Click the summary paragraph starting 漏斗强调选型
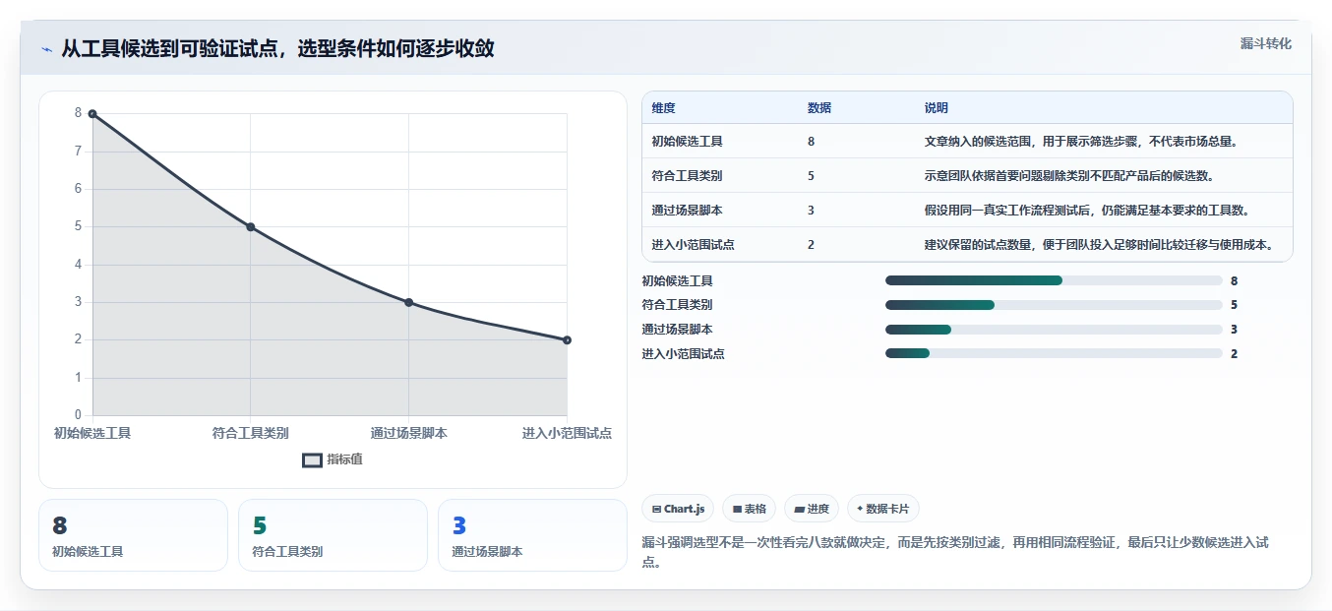This screenshot has height=611, width=1332. coord(954,552)
